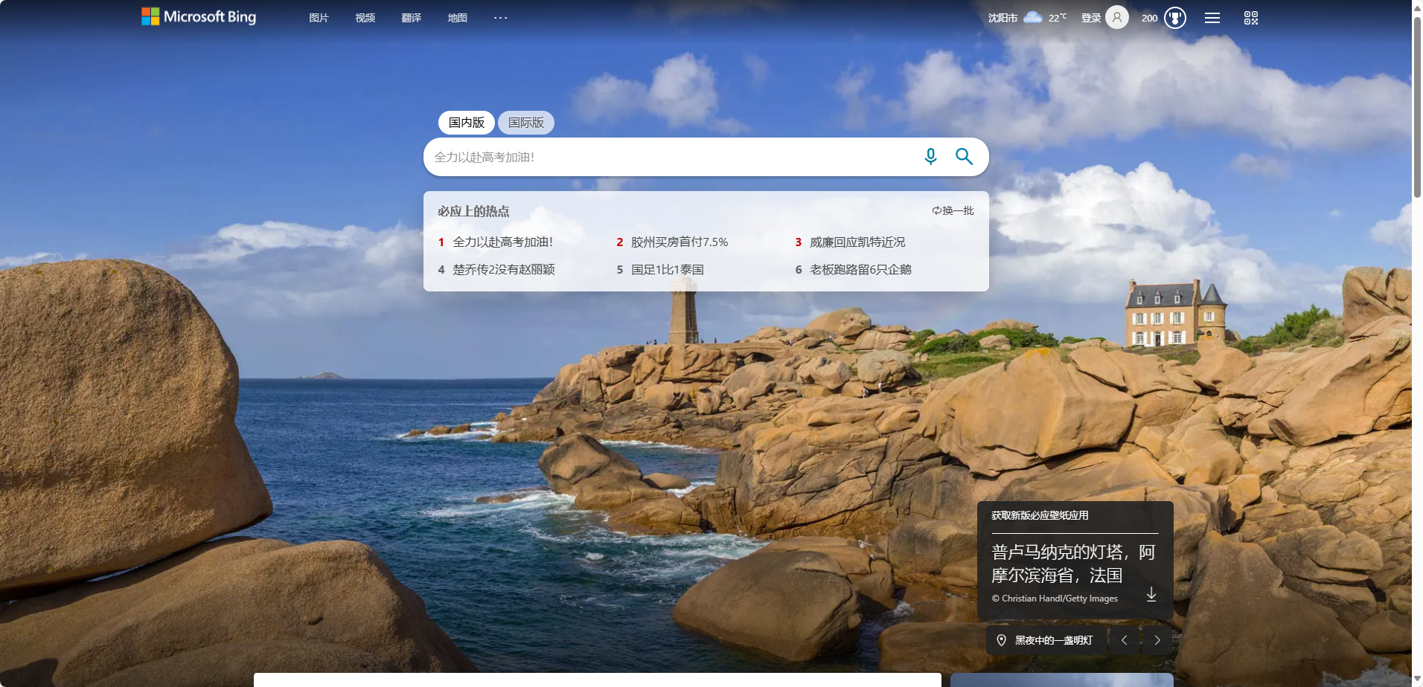
Task: Click the 黑夜中的一盏明灯 caption
Action: (x=1054, y=640)
